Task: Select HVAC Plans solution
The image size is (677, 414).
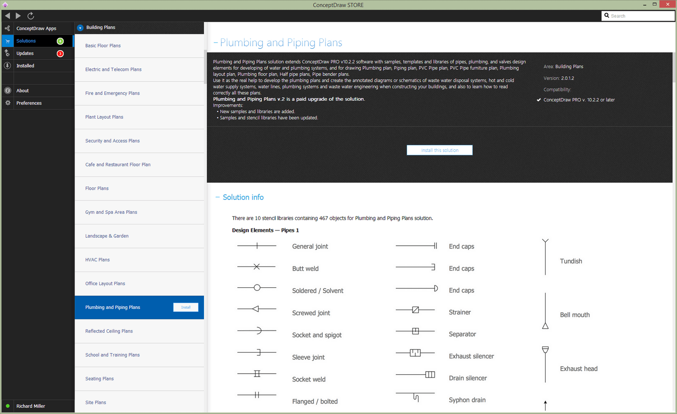Action: (139, 260)
